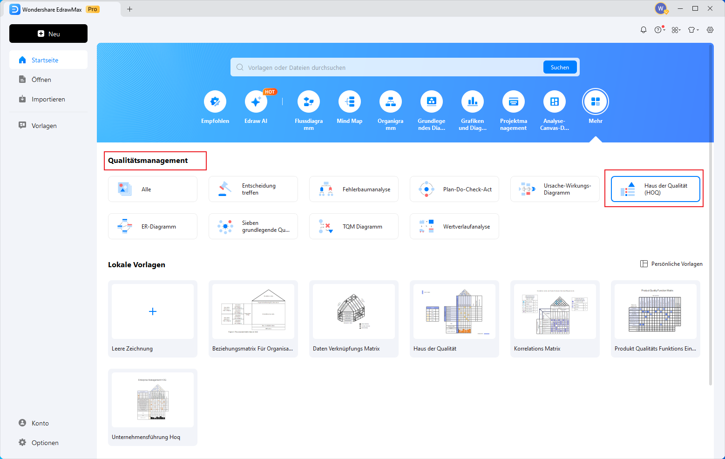Screen dimensions: 725x459
Task: Click the settings gear icon top right
Action: pyautogui.click(x=710, y=30)
